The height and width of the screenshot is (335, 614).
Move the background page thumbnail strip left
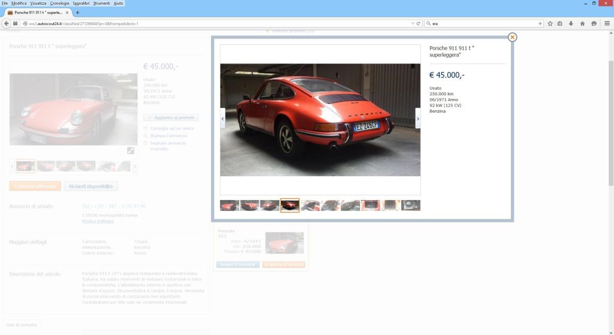[x=12, y=167]
